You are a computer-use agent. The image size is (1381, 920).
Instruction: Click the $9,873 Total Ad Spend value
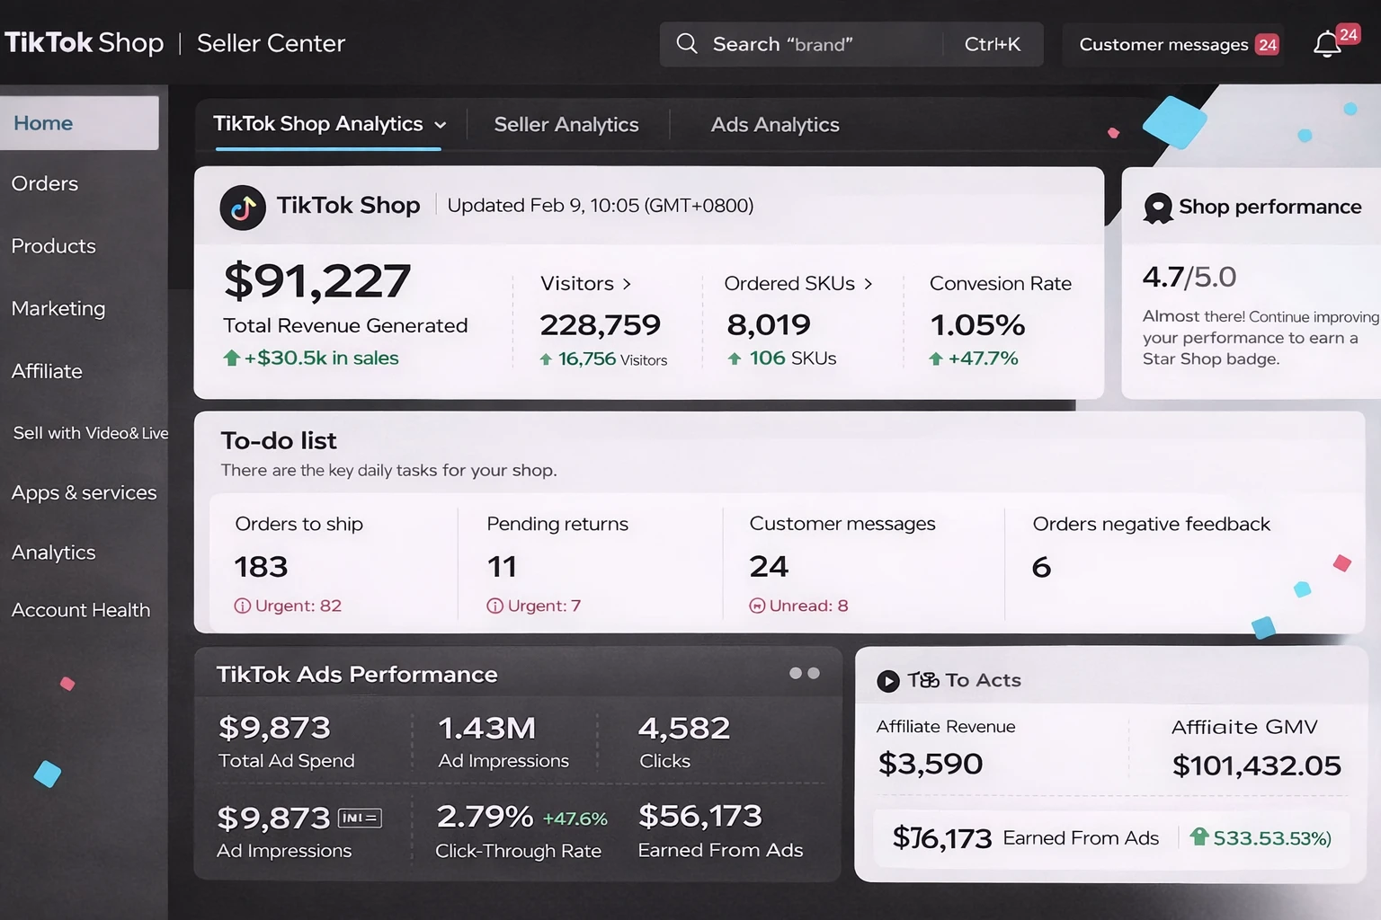(x=274, y=728)
